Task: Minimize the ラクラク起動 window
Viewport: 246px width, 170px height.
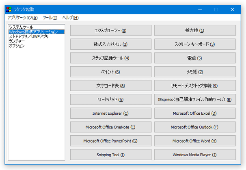Action: coord(200,10)
